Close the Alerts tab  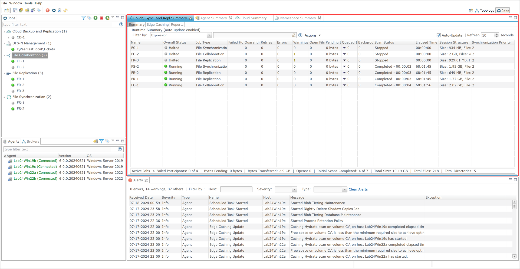click(x=146, y=180)
